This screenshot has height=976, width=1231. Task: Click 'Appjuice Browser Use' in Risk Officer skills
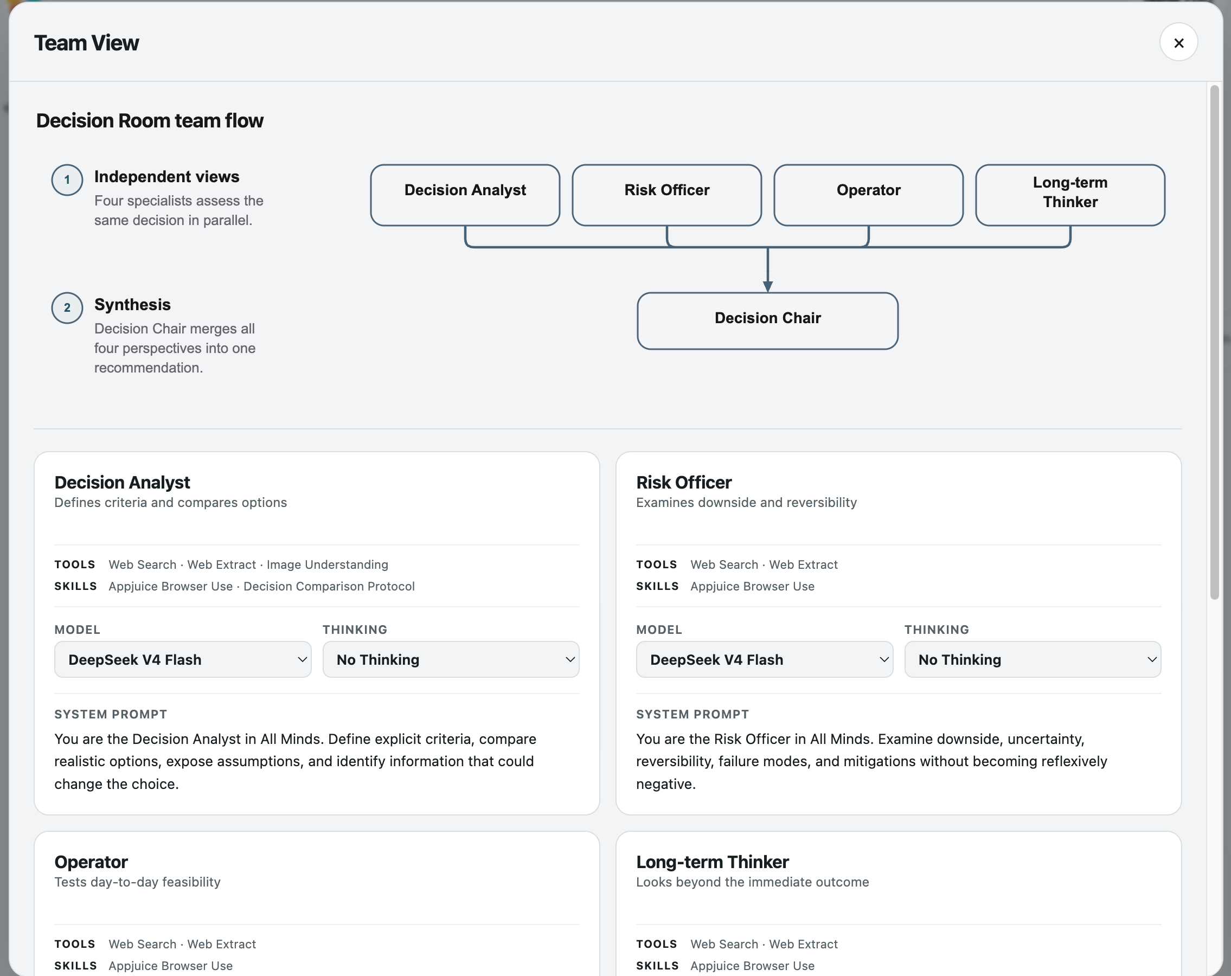click(x=753, y=586)
